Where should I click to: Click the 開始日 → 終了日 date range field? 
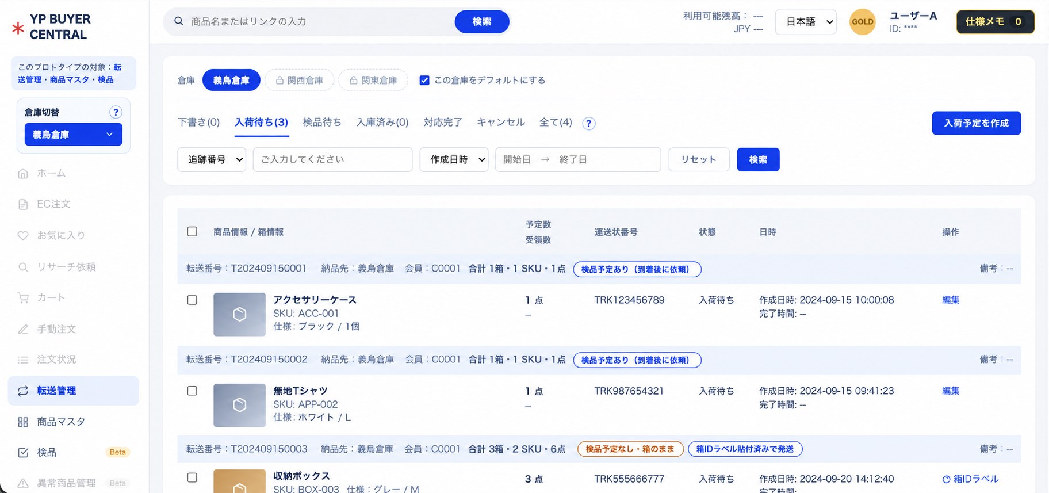pos(578,159)
